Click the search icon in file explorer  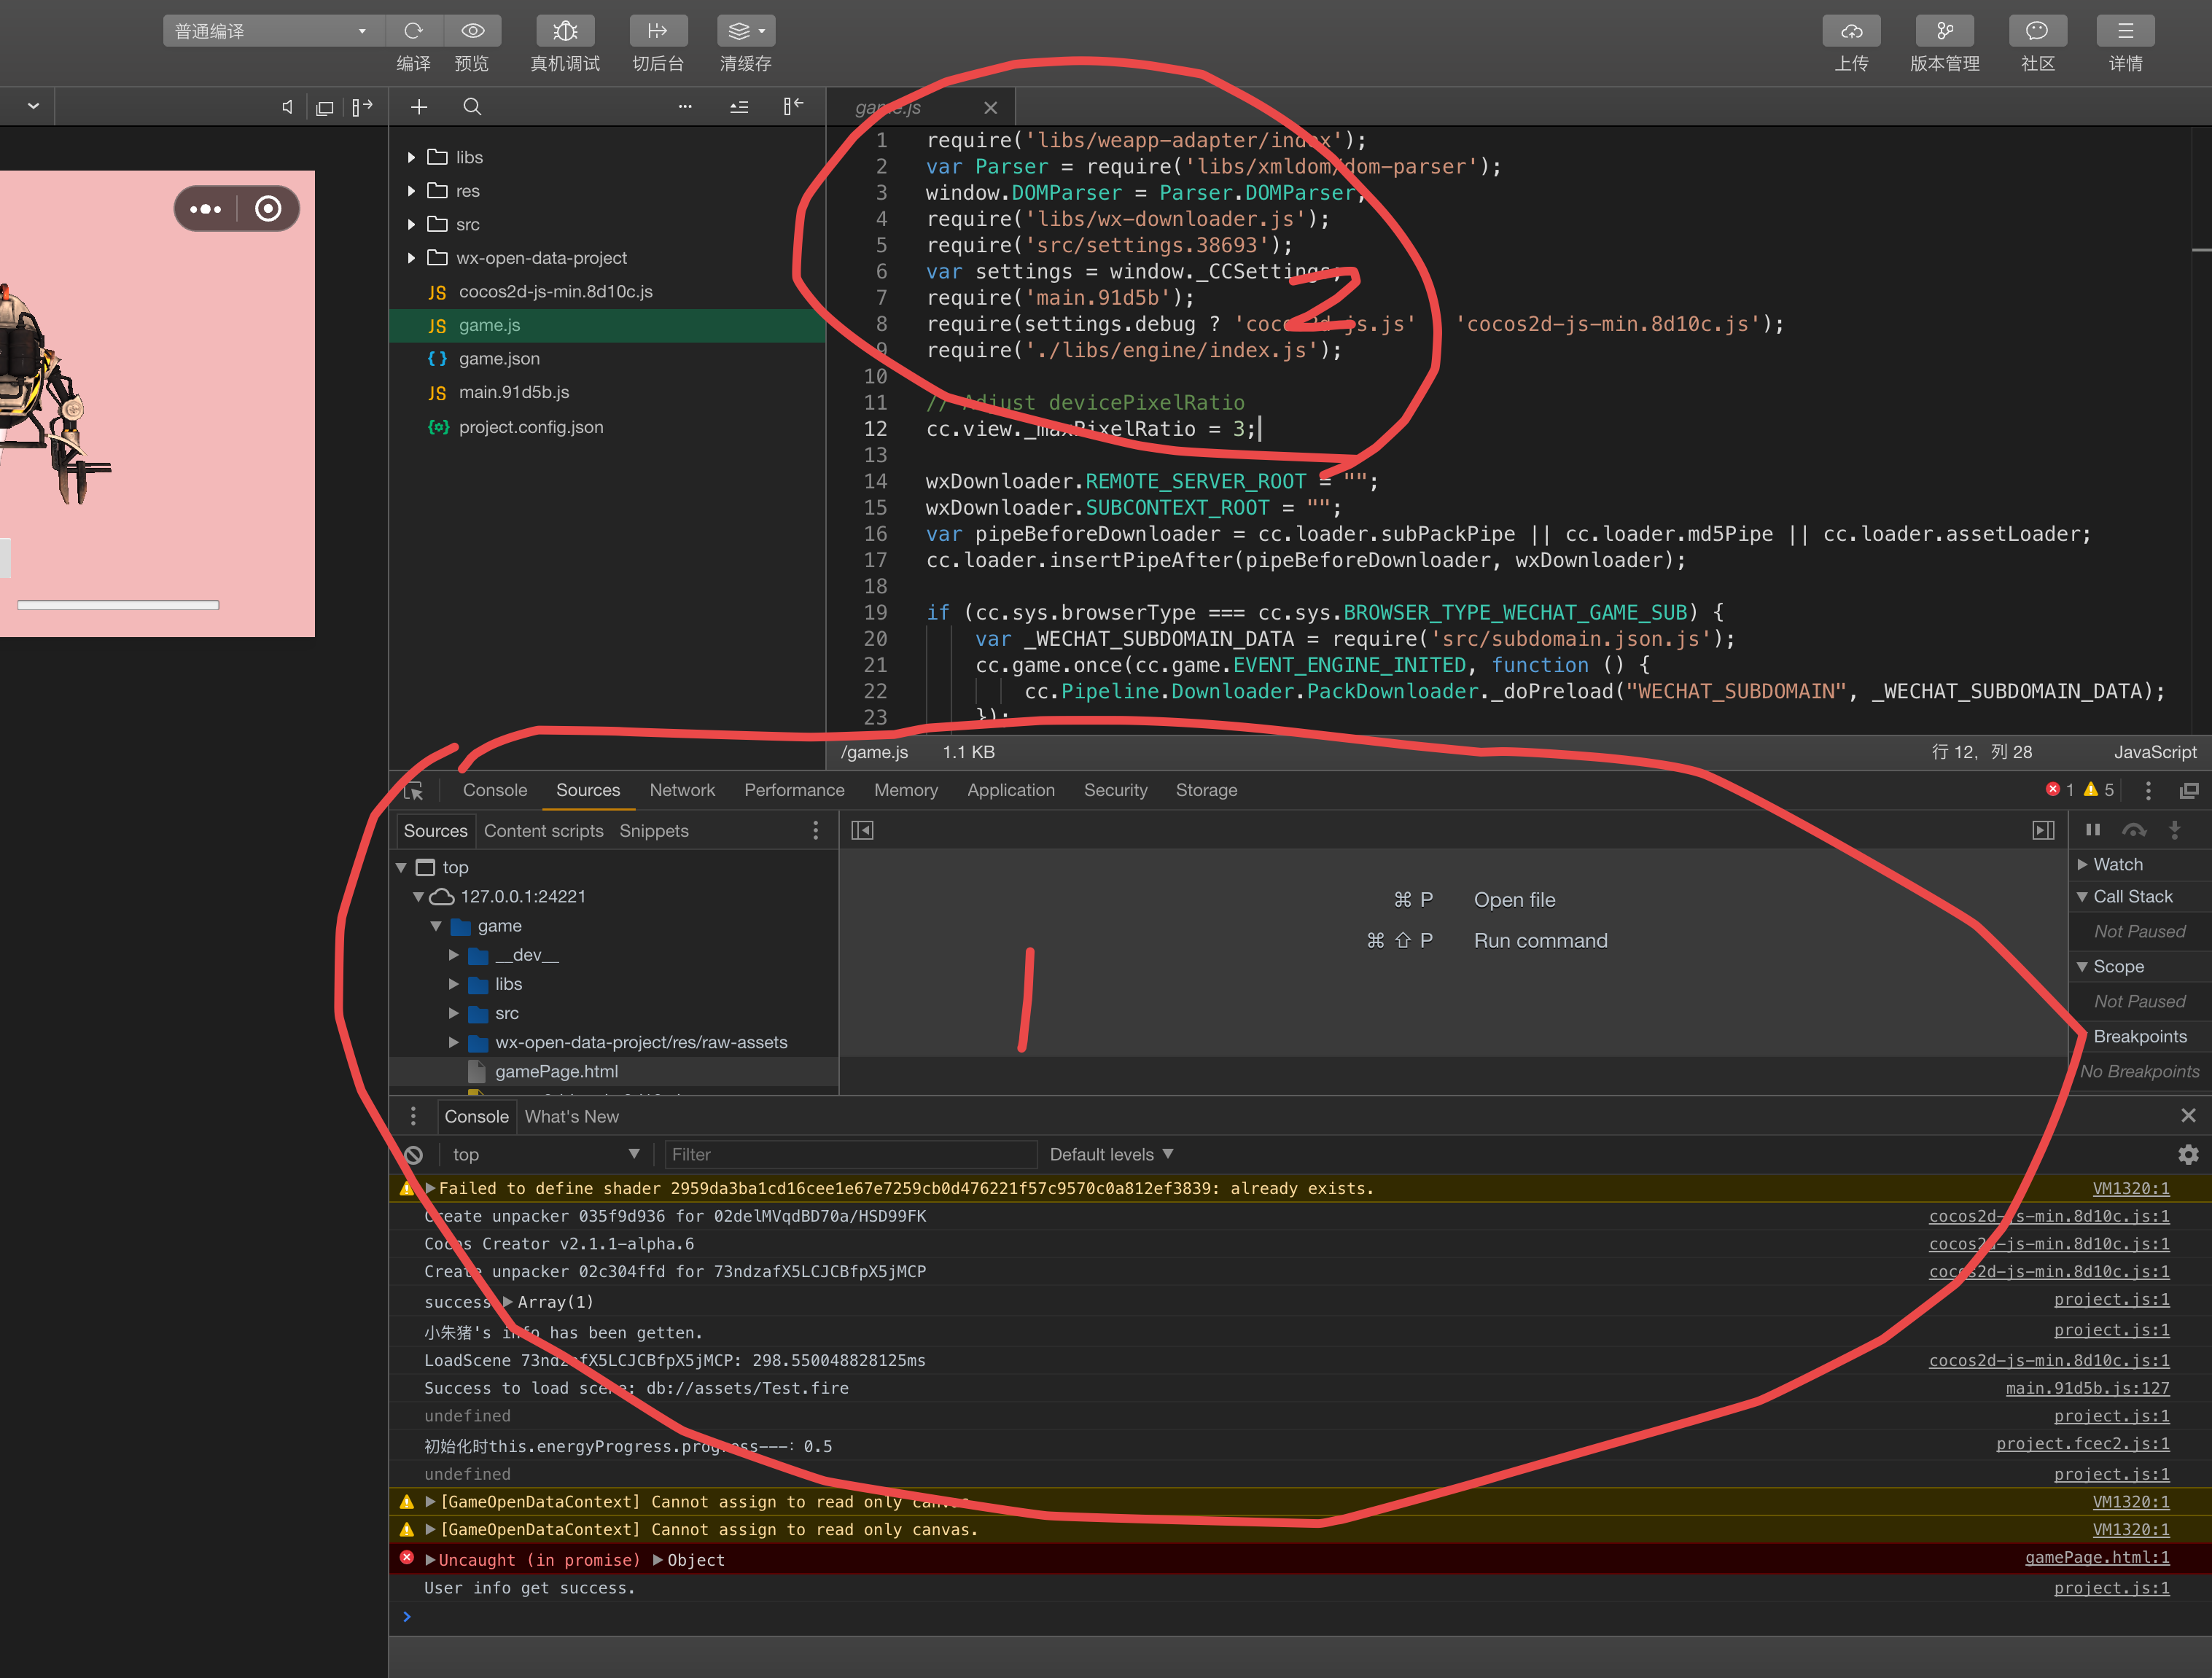[x=472, y=107]
